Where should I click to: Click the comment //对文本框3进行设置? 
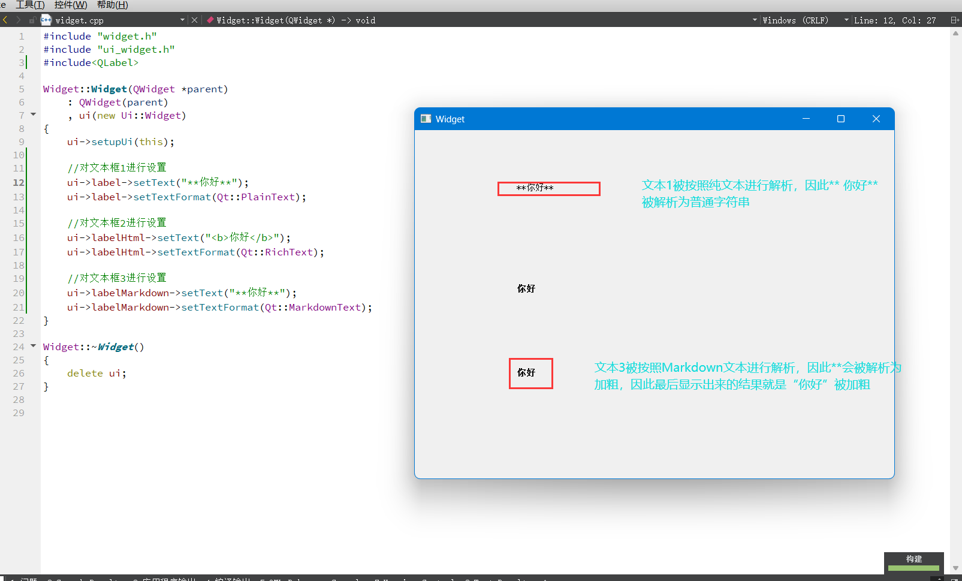coord(117,278)
